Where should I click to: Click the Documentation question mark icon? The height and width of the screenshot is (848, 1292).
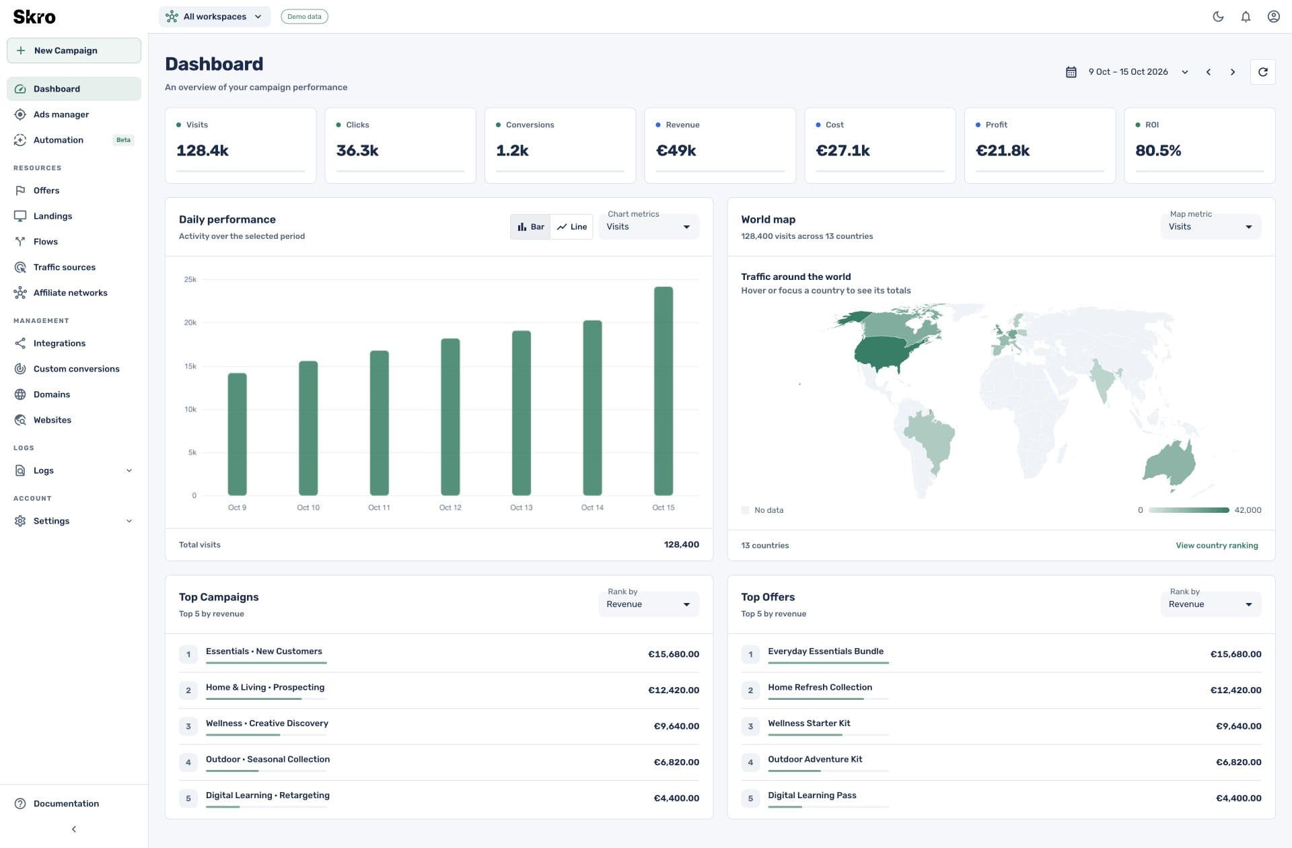click(x=20, y=804)
